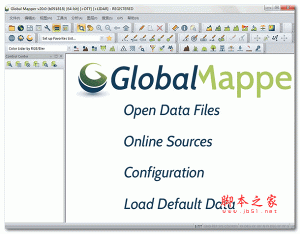This screenshot has height=234, width=300.
Task: Close the Control Center panel
Action: click(x=61, y=56)
